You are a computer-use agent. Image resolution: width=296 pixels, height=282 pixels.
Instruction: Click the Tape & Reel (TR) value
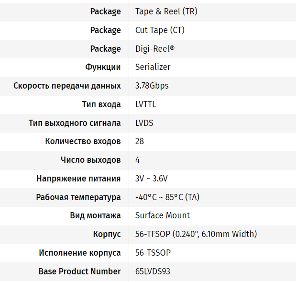click(x=166, y=11)
